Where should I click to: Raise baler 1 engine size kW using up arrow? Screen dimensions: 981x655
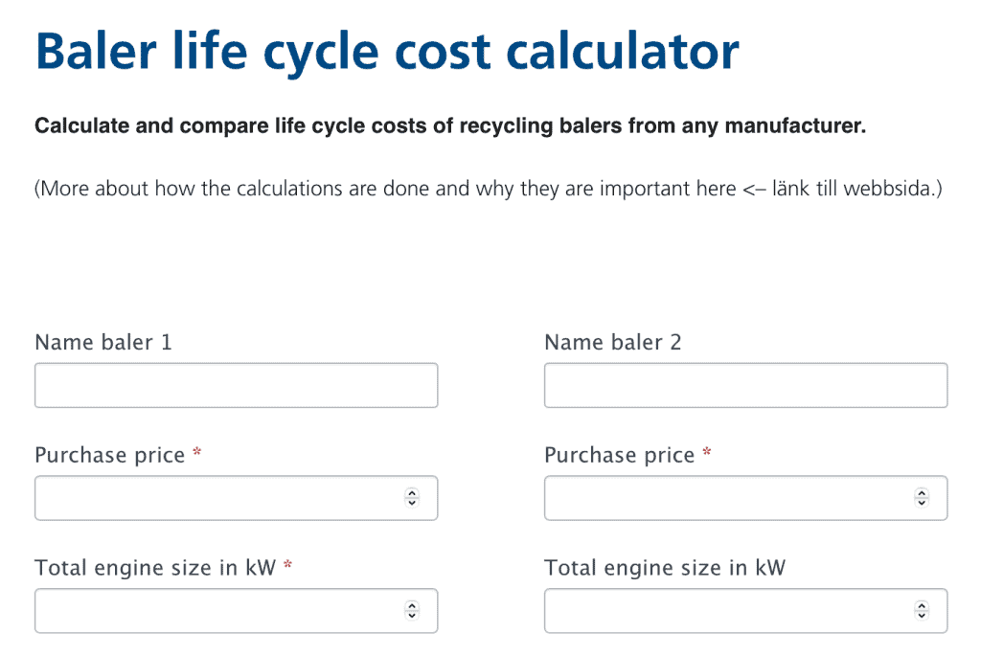tap(412, 606)
